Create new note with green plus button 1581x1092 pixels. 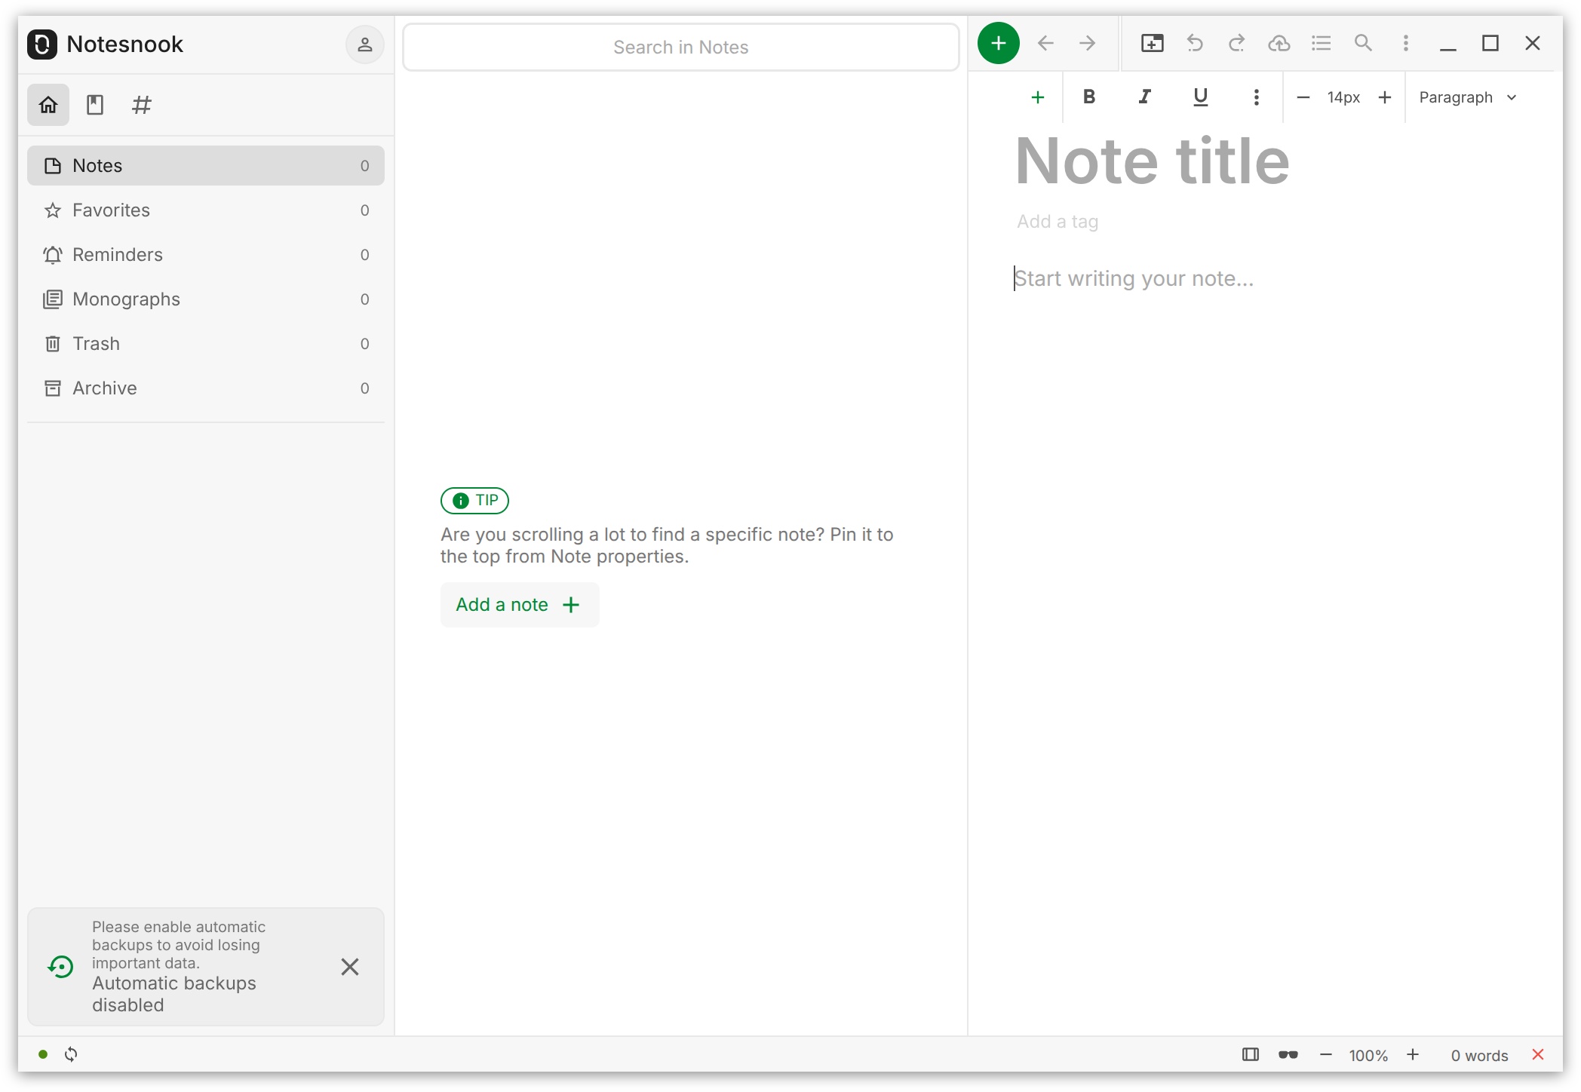(999, 43)
